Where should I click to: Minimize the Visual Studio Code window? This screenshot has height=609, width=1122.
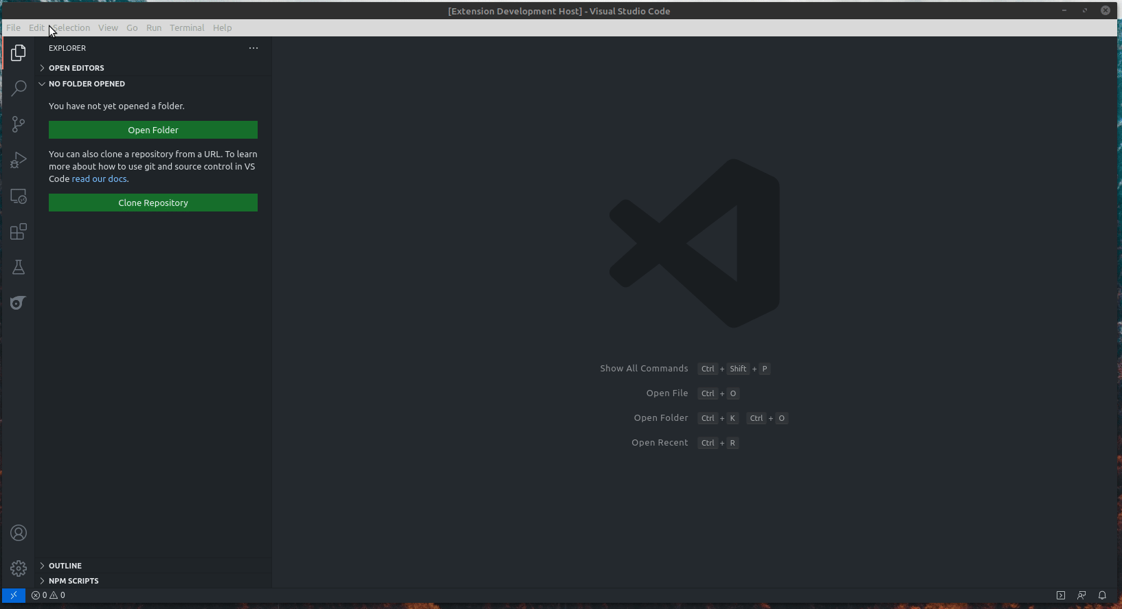coord(1064,10)
